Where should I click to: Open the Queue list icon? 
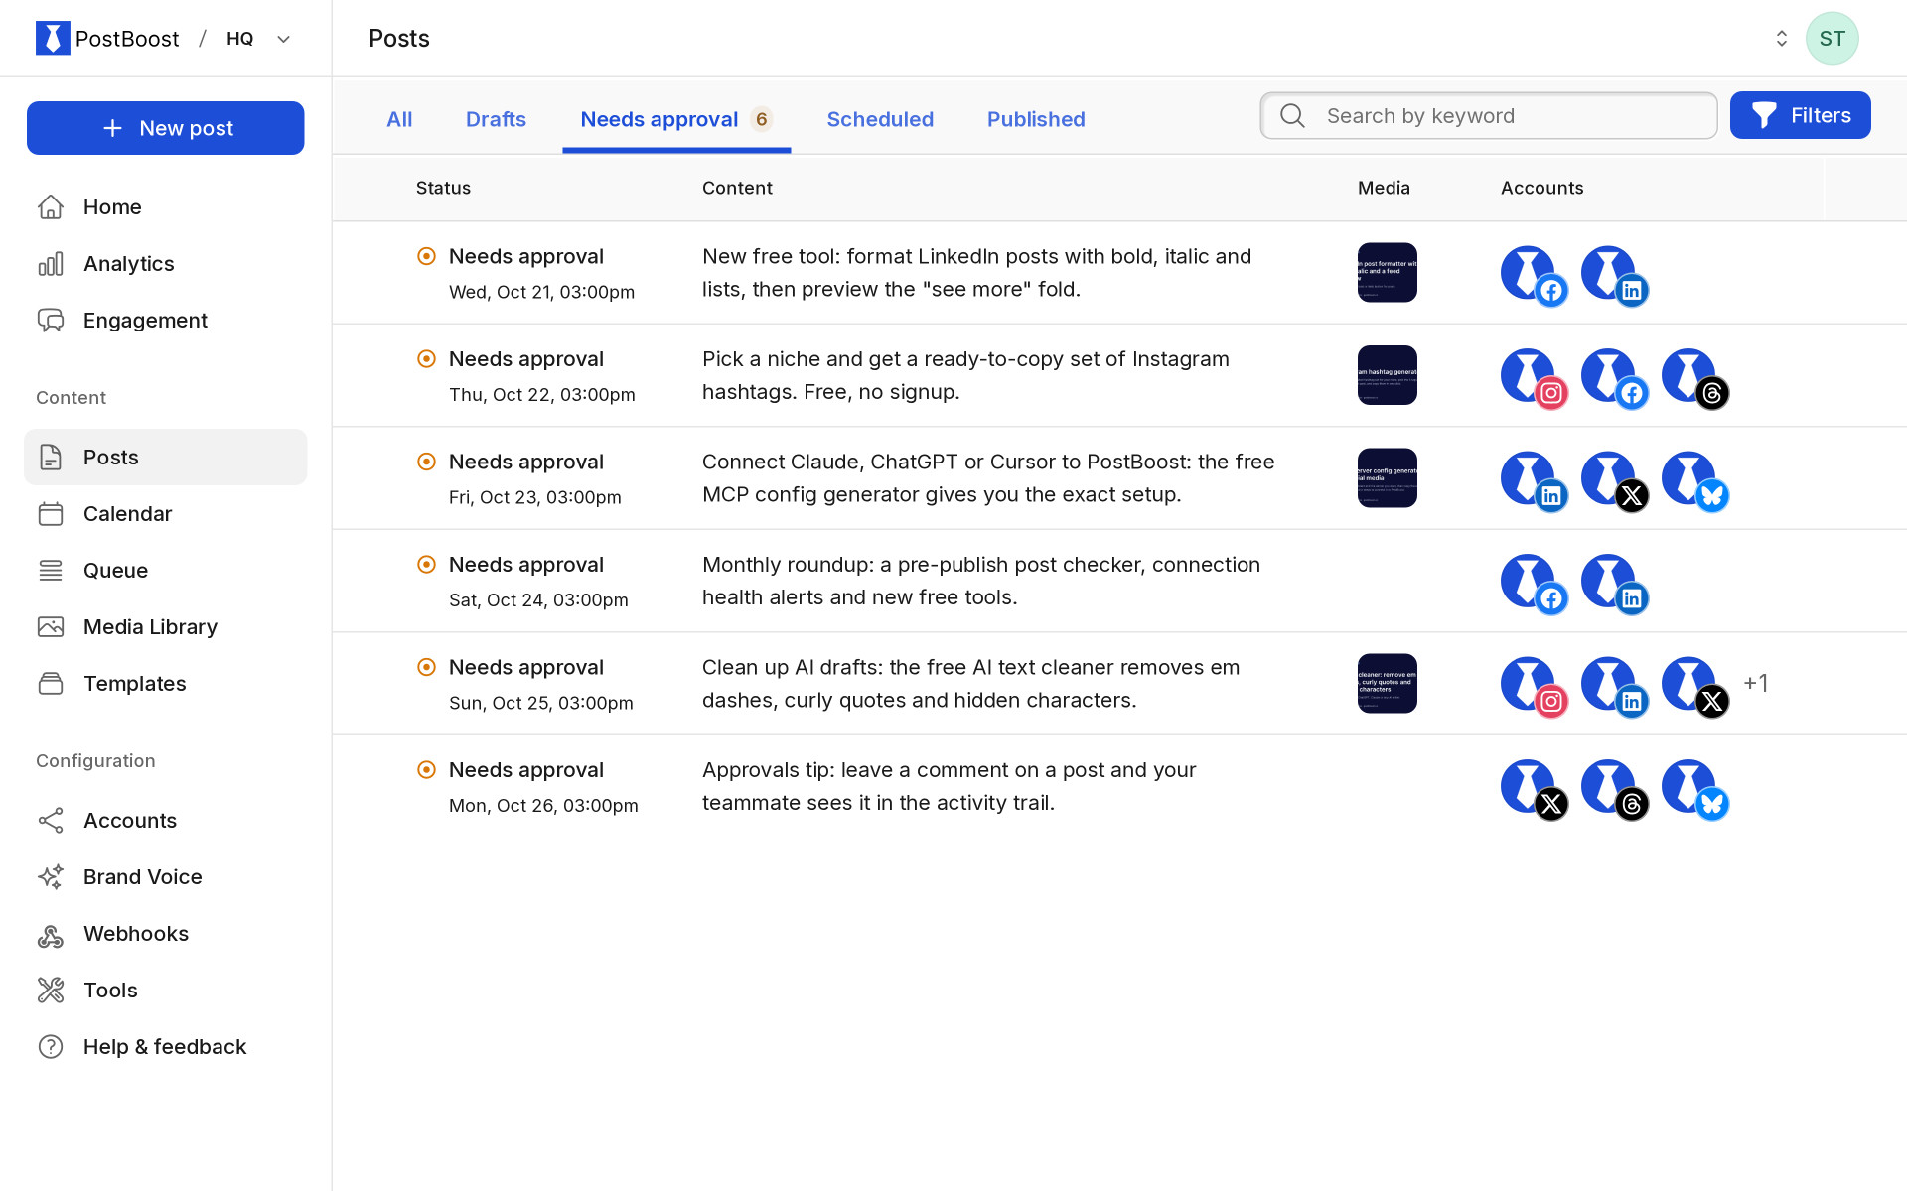pyautogui.click(x=51, y=570)
